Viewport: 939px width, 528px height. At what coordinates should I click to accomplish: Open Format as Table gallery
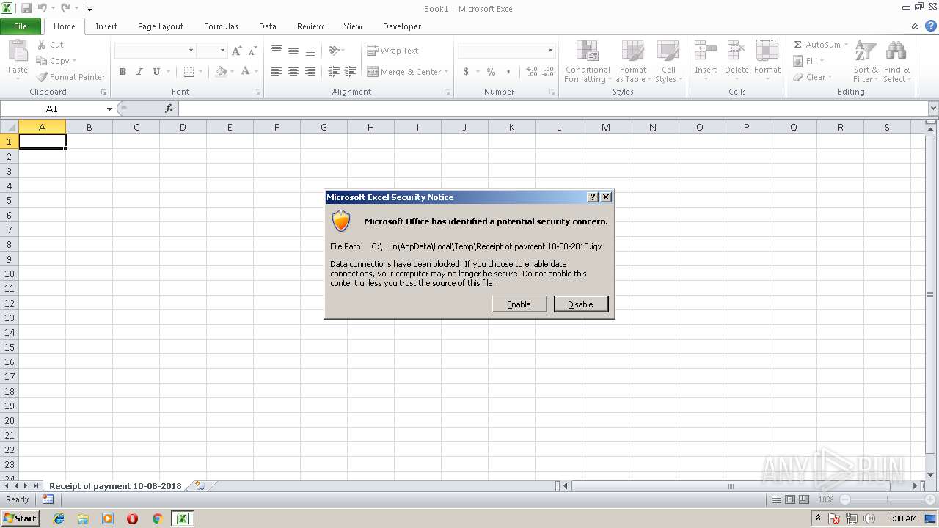point(632,62)
